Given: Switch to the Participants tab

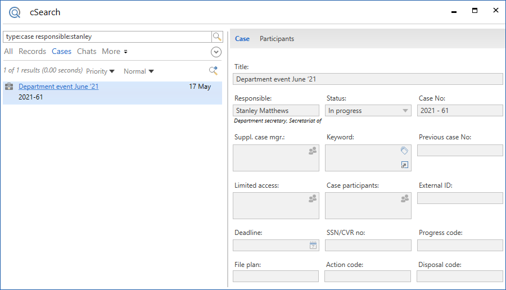Looking at the screenshot, I should pos(277,39).
